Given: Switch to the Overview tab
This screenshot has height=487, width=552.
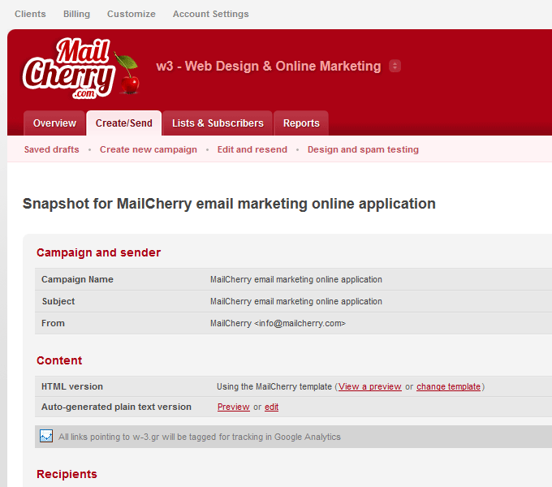Looking at the screenshot, I should 54,123.
